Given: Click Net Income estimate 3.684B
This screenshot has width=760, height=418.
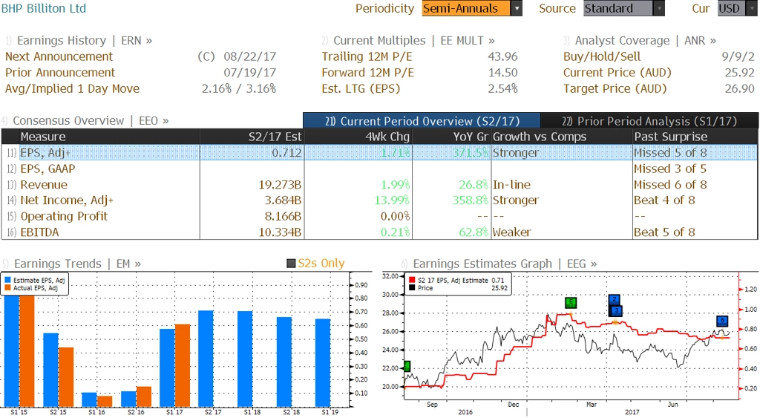Looking at the screenshot, I should (283, 200).
